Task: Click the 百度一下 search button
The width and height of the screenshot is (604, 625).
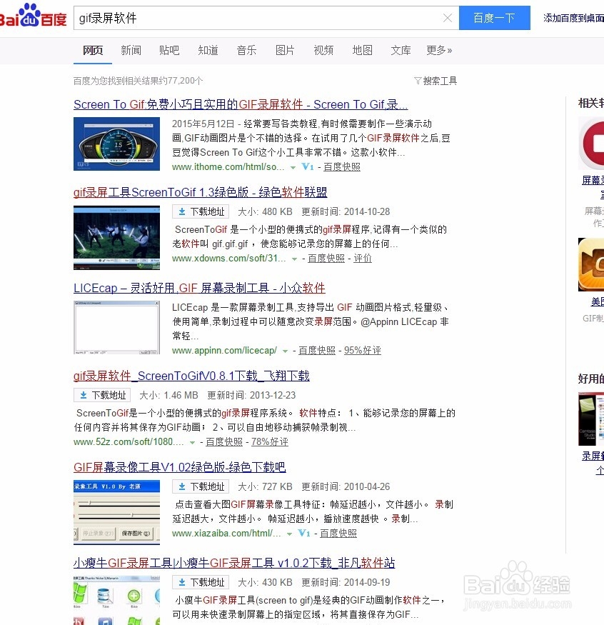Action: pyautogui.click(x=495, y=18)
